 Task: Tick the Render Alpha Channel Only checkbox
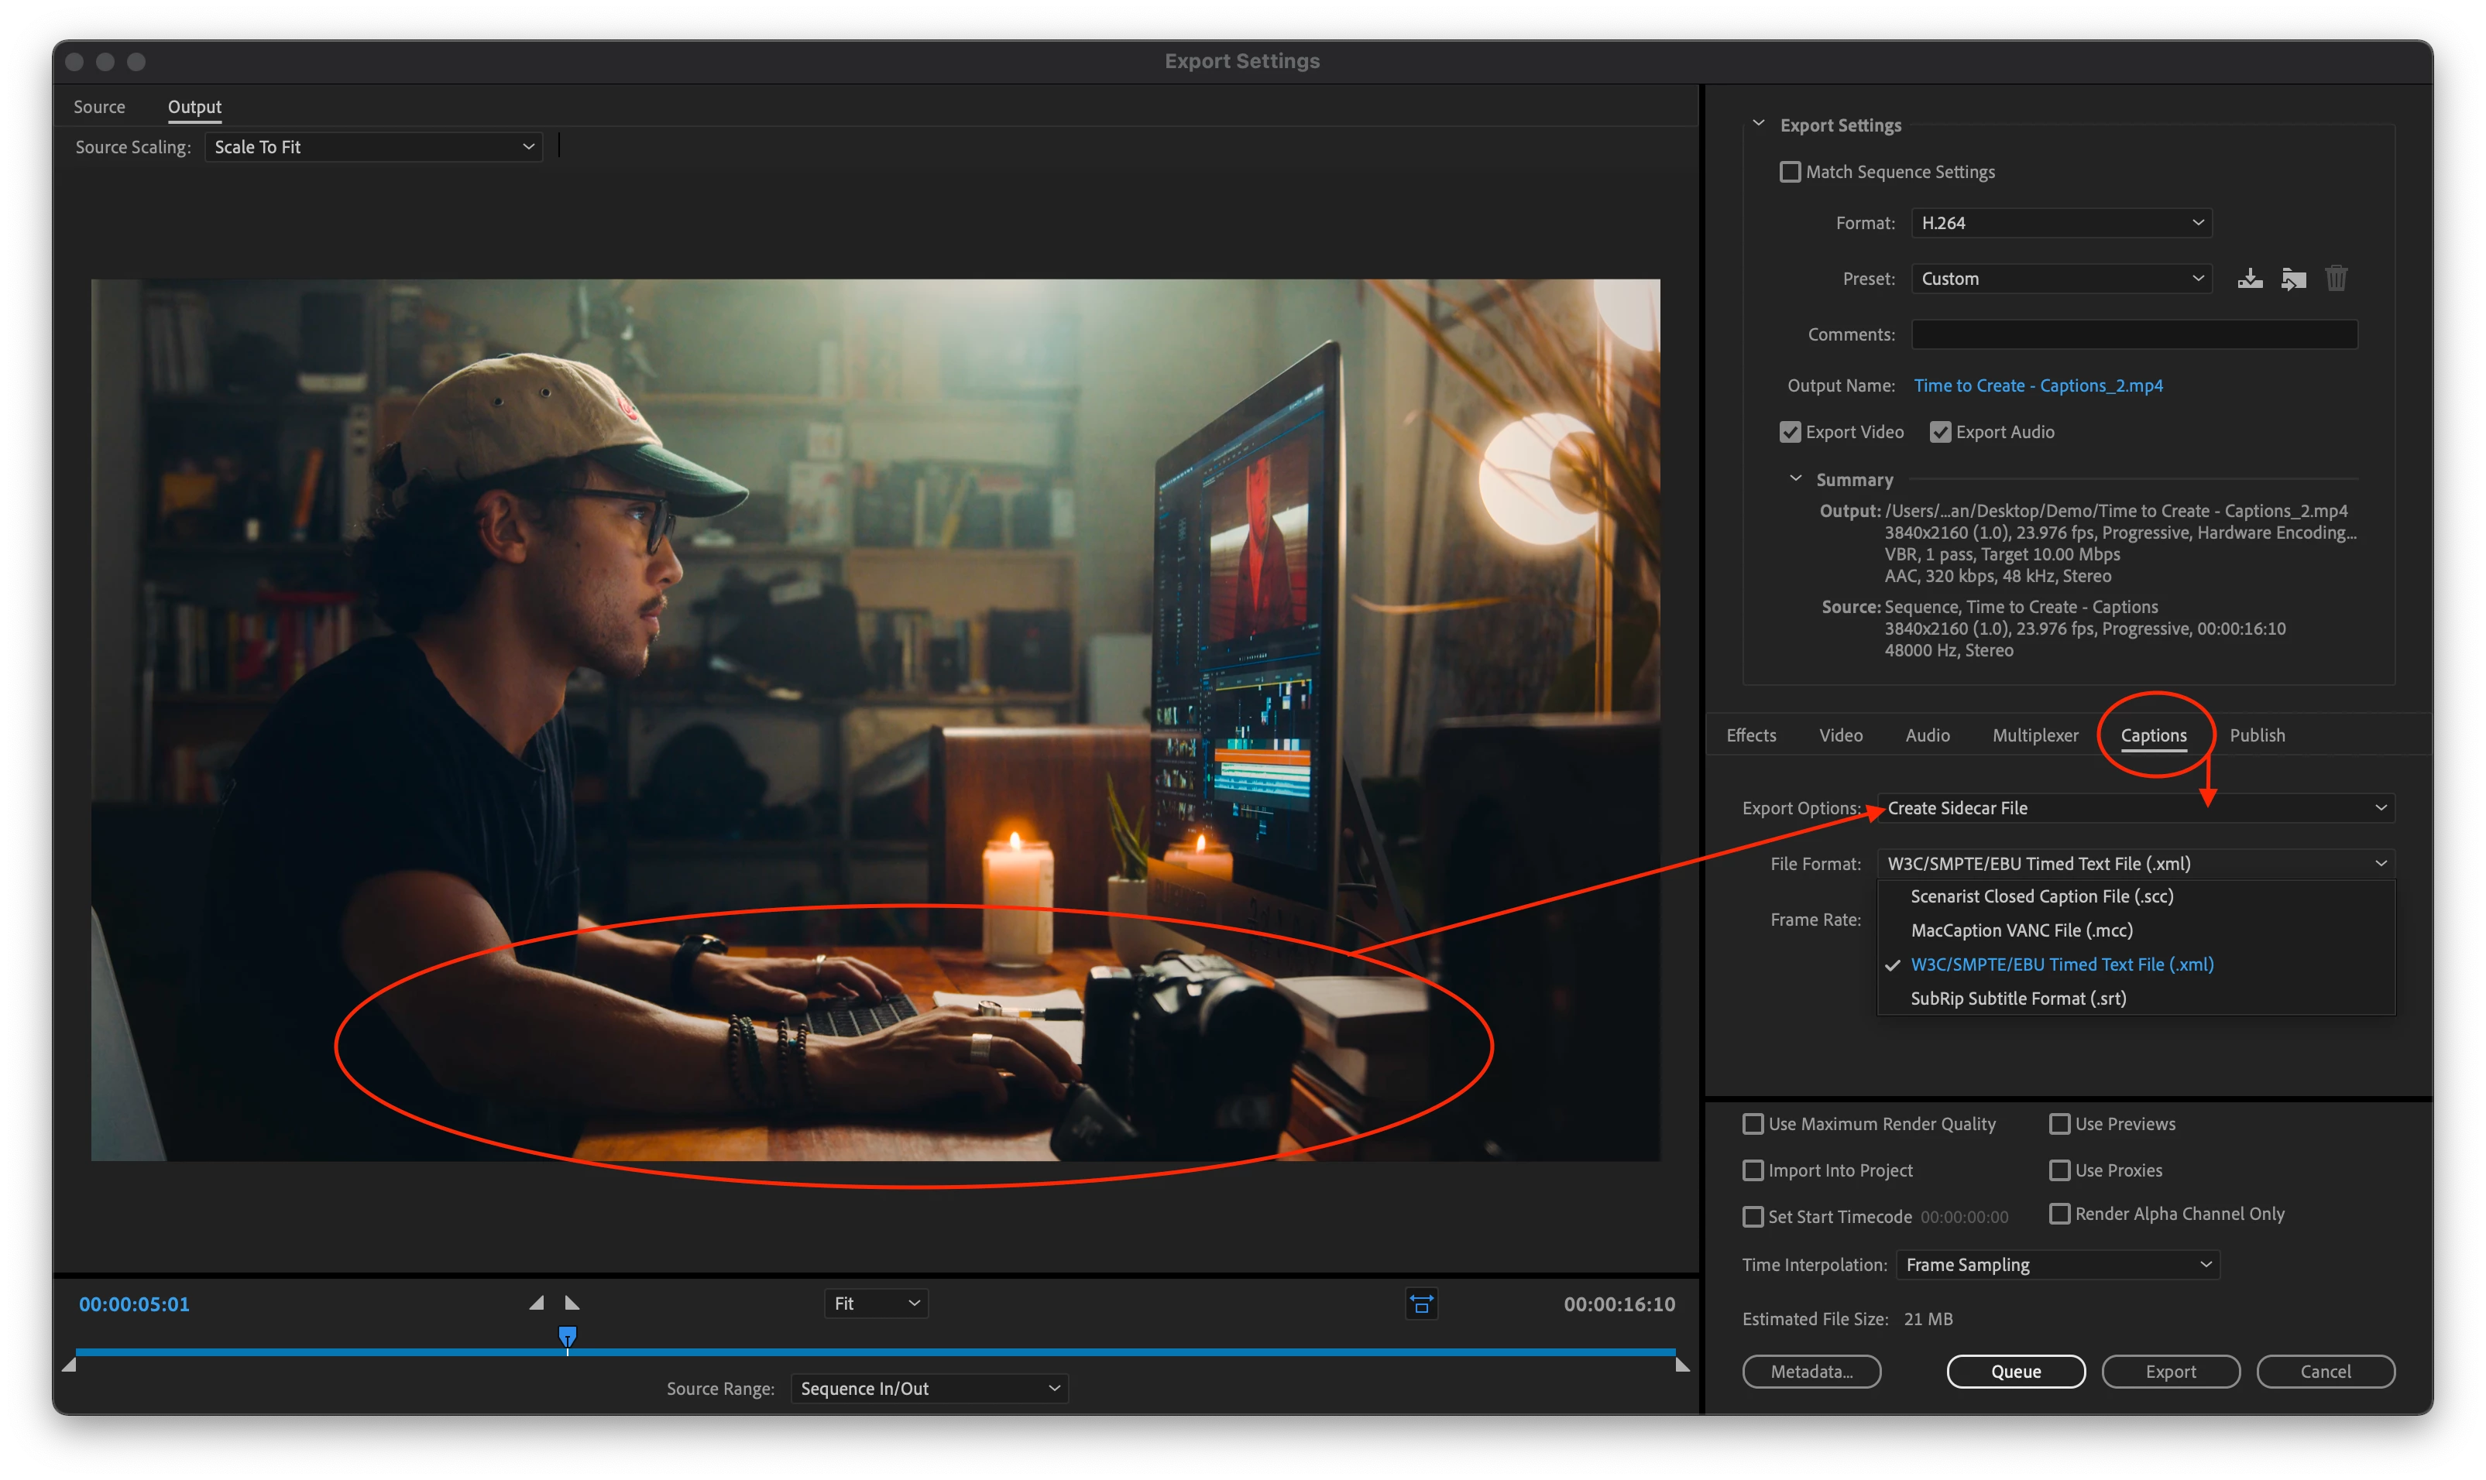2059,1214
